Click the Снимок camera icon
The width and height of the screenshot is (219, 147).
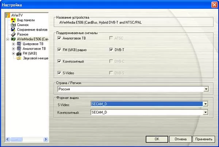tap(14, 25)
